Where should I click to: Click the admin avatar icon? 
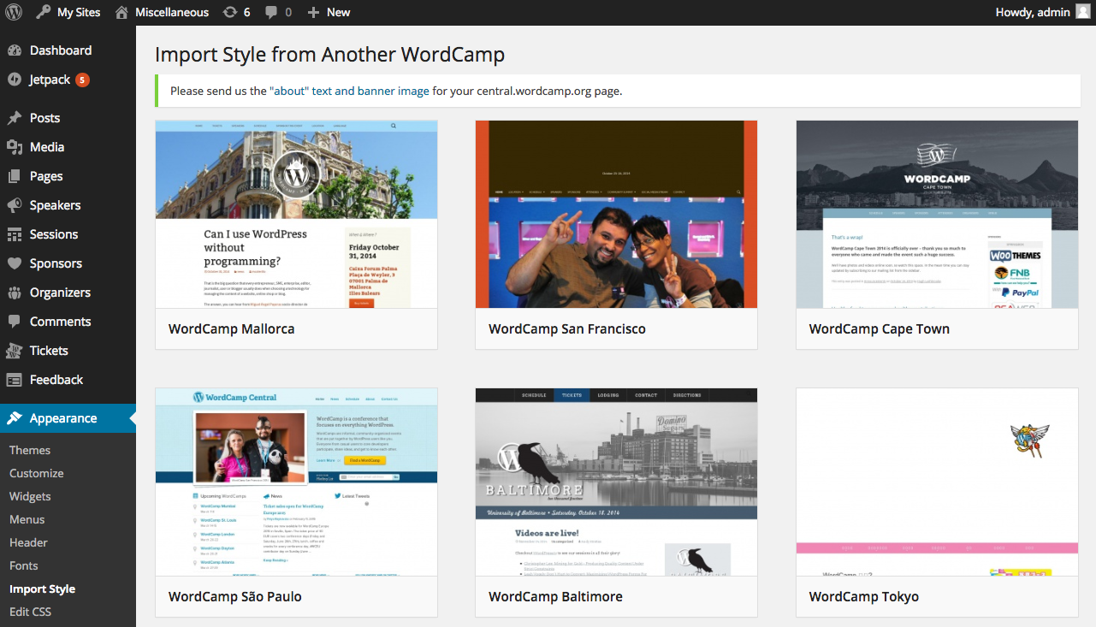(1082, 12)
